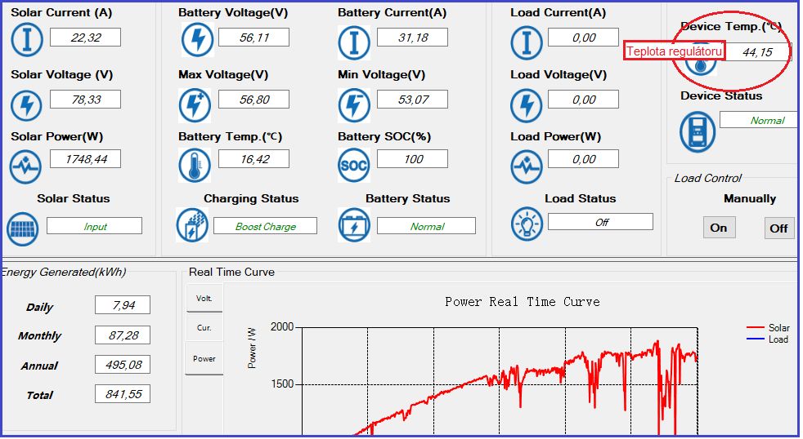Viewport: 803px width, 439px height.
Task: Switch the curve to Cur. view
Action: point(204,328)
